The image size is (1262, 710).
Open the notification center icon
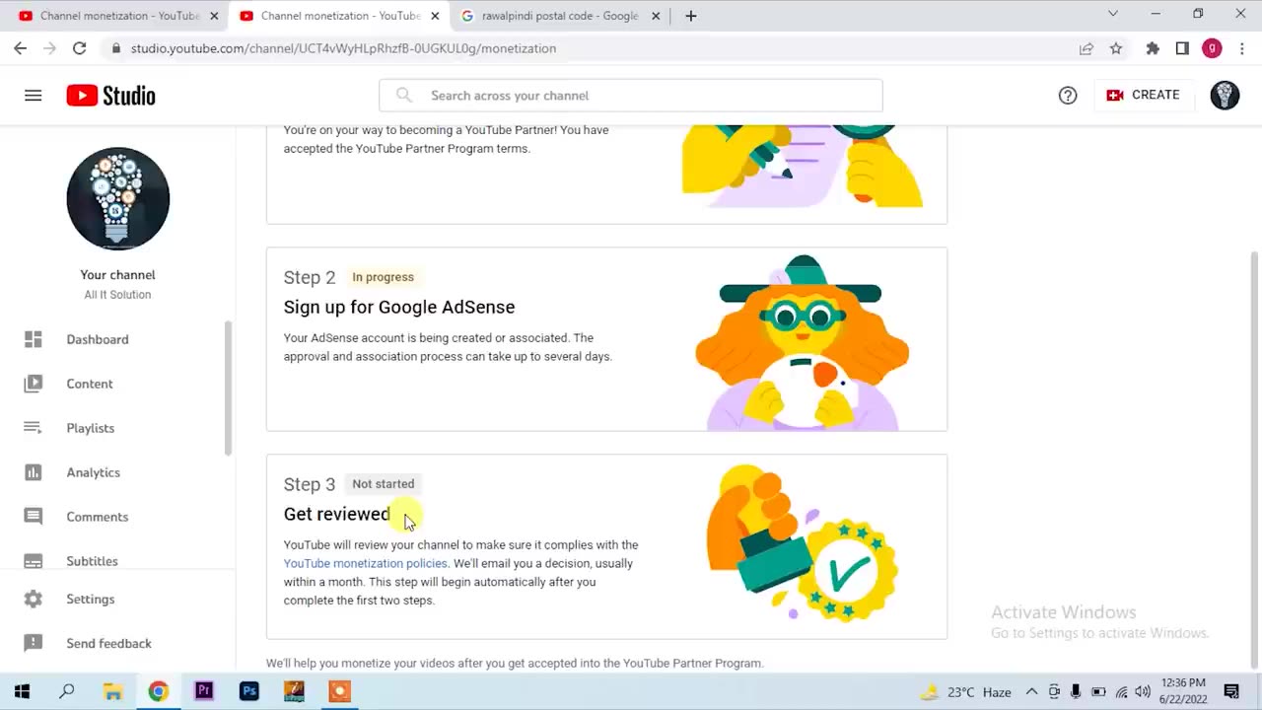[1231, 691]
